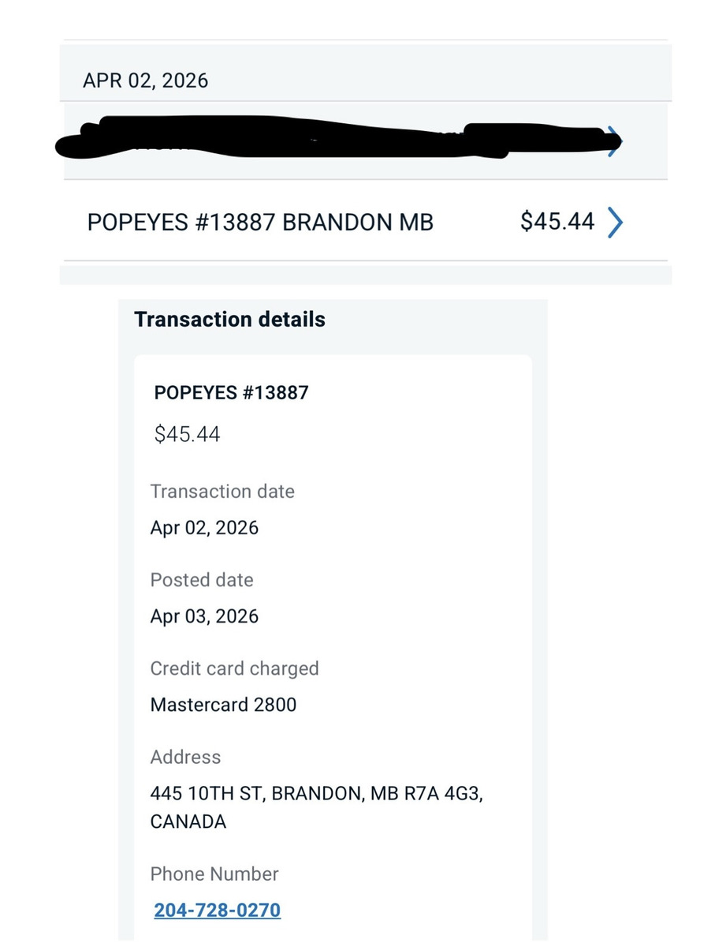Select the Apr 03, 2026 posted date value
Image resolution: width=715 pixels, height=947 pixels.
coord(204,616)
